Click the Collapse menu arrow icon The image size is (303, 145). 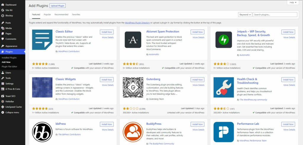click(x=3, y=113)
